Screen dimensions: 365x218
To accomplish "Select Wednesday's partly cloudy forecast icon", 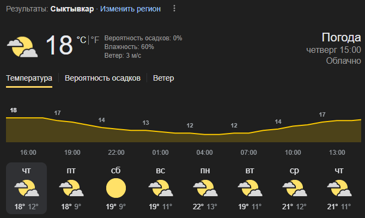I will [295, 188].
